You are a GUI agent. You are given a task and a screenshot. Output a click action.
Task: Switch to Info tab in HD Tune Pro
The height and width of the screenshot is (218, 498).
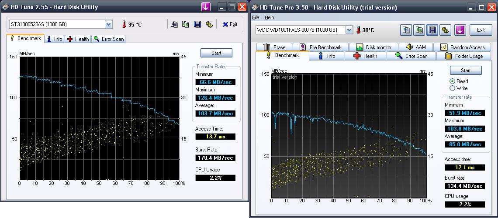(326, 56)
